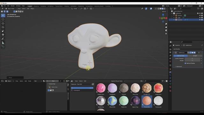This screenshot has width=204, height=115.
Task: Select Material Preview shading mode icon
Action: tap(162, 9)
